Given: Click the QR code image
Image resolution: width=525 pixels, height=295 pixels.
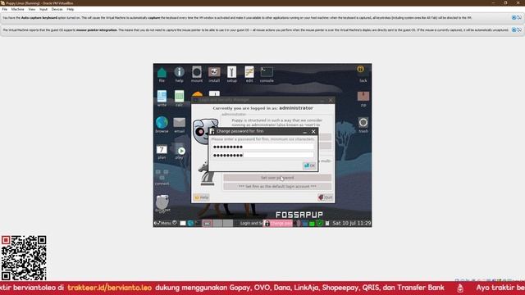Looking at the screenshot, I should (24, 258).
